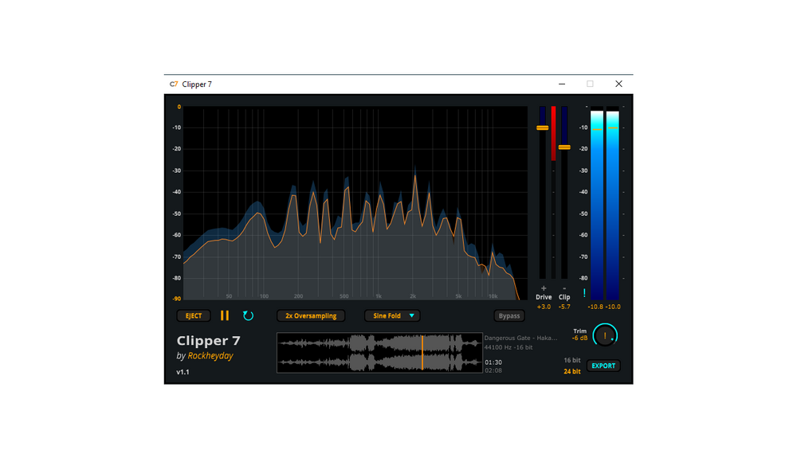Click the right output level meter bar
Screen dimensions: 801x450
pyautogui.click(x=612, y=205)
